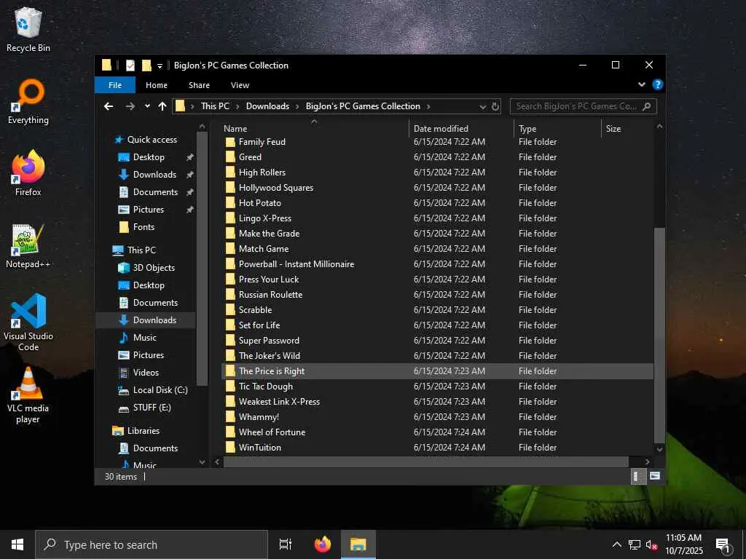Open Task View on the taskbar

[x=286, y=544]
